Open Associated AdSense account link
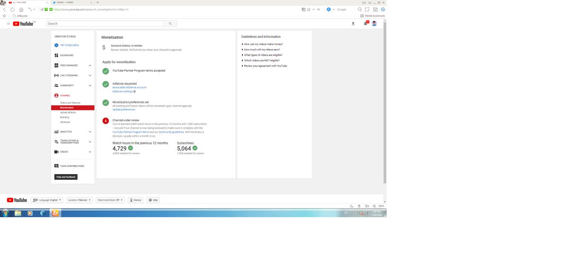 pos(129,87)
